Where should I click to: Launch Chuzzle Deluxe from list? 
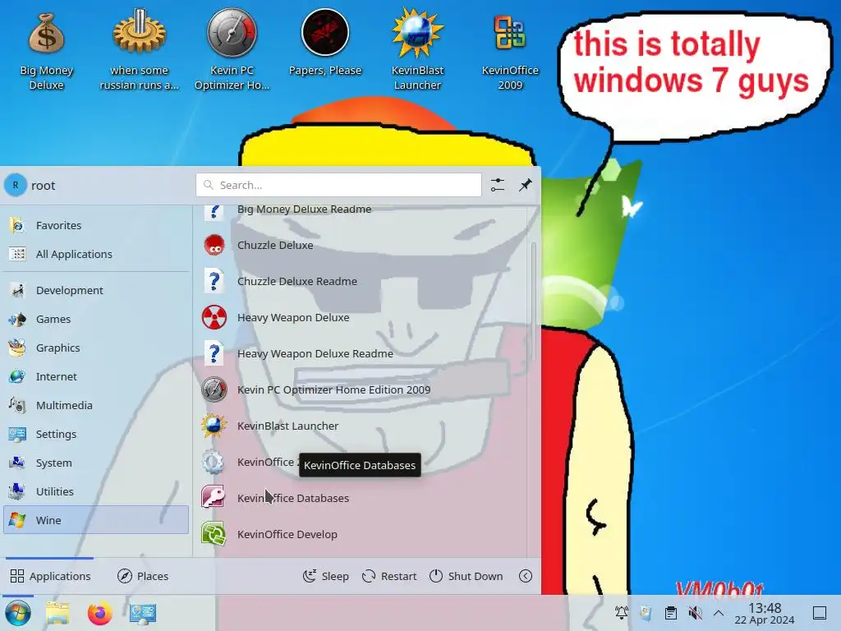coord(361,245)
